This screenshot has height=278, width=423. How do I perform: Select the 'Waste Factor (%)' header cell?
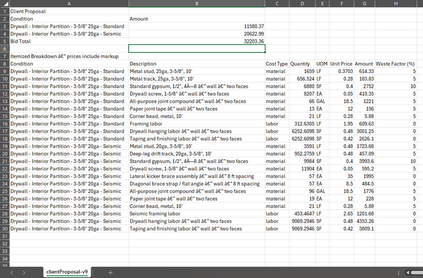pos(396,64)
